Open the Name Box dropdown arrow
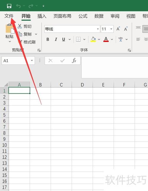148x191 pixels. 32,61
